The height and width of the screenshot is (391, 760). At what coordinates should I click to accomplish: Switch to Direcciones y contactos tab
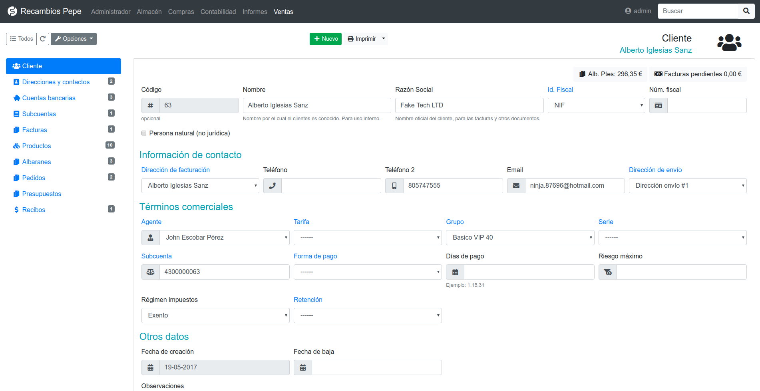click(x=56, y=82)
